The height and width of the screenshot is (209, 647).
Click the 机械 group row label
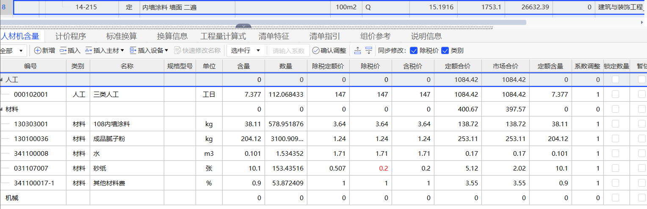click(x=12, y=198)
